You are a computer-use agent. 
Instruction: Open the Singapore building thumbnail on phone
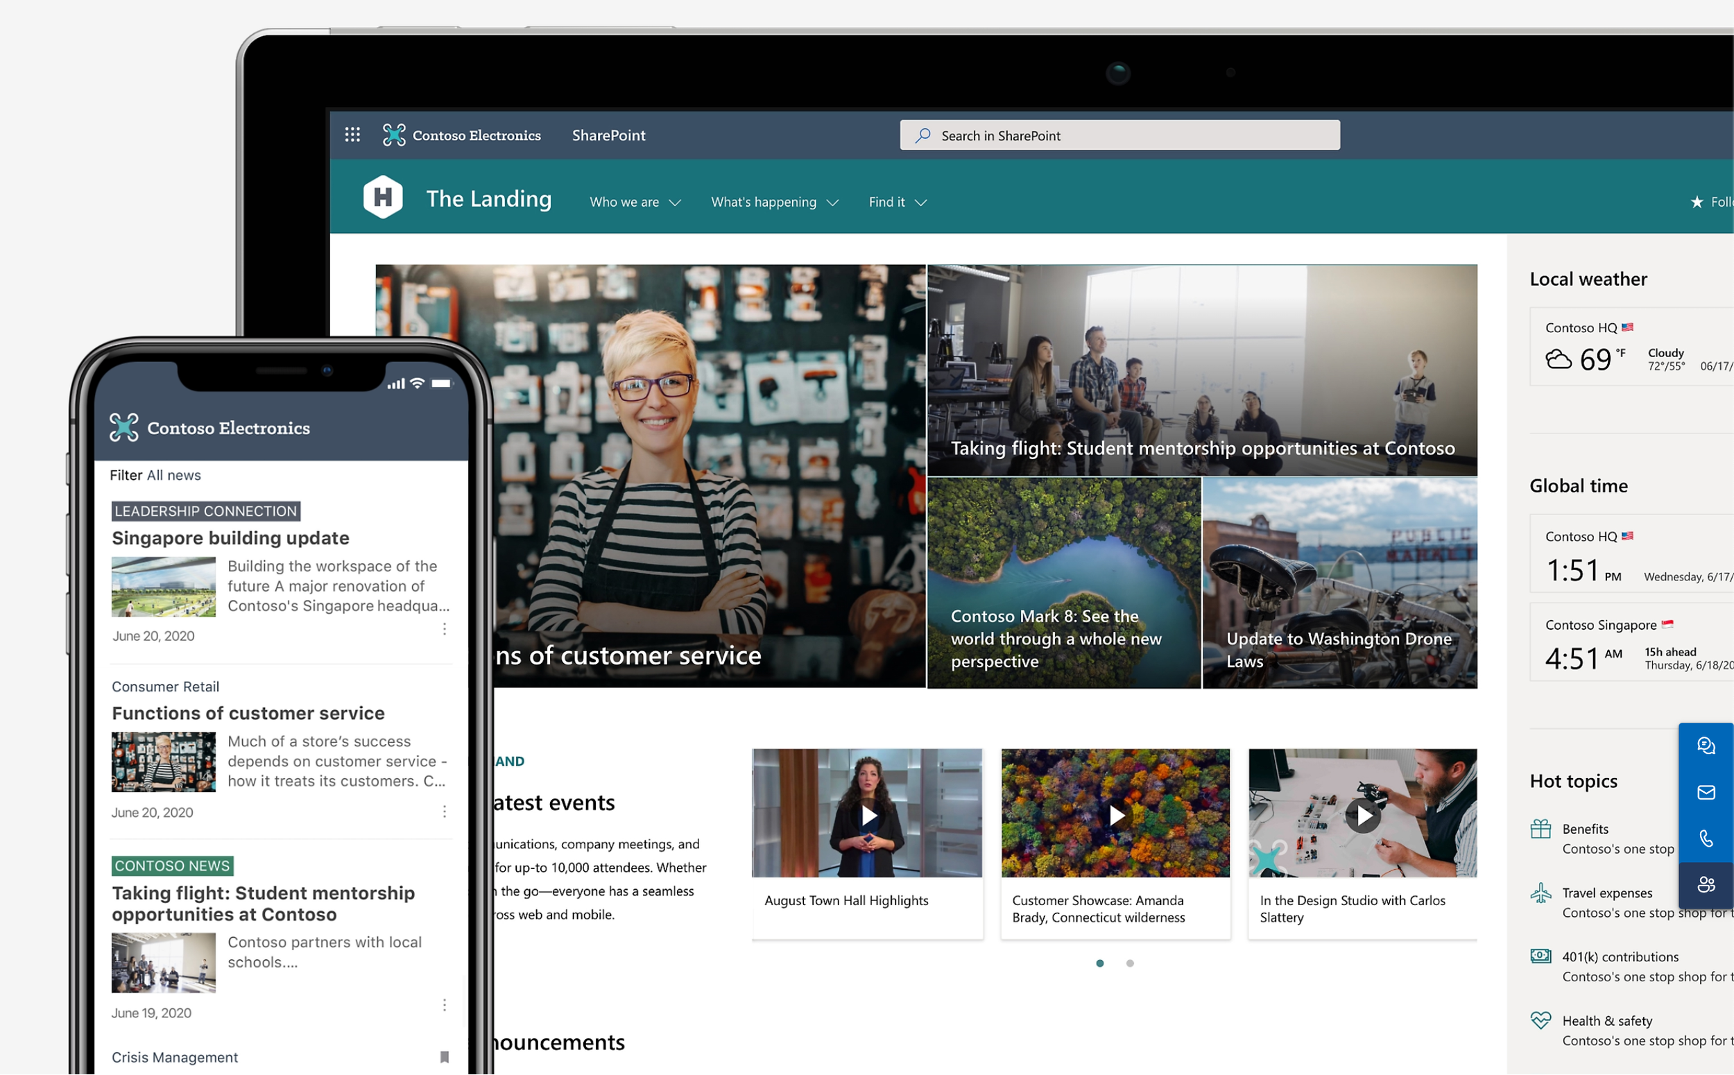[x=164, y=587]
